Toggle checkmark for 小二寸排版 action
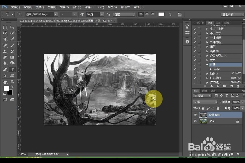 [x=194, y=29]
